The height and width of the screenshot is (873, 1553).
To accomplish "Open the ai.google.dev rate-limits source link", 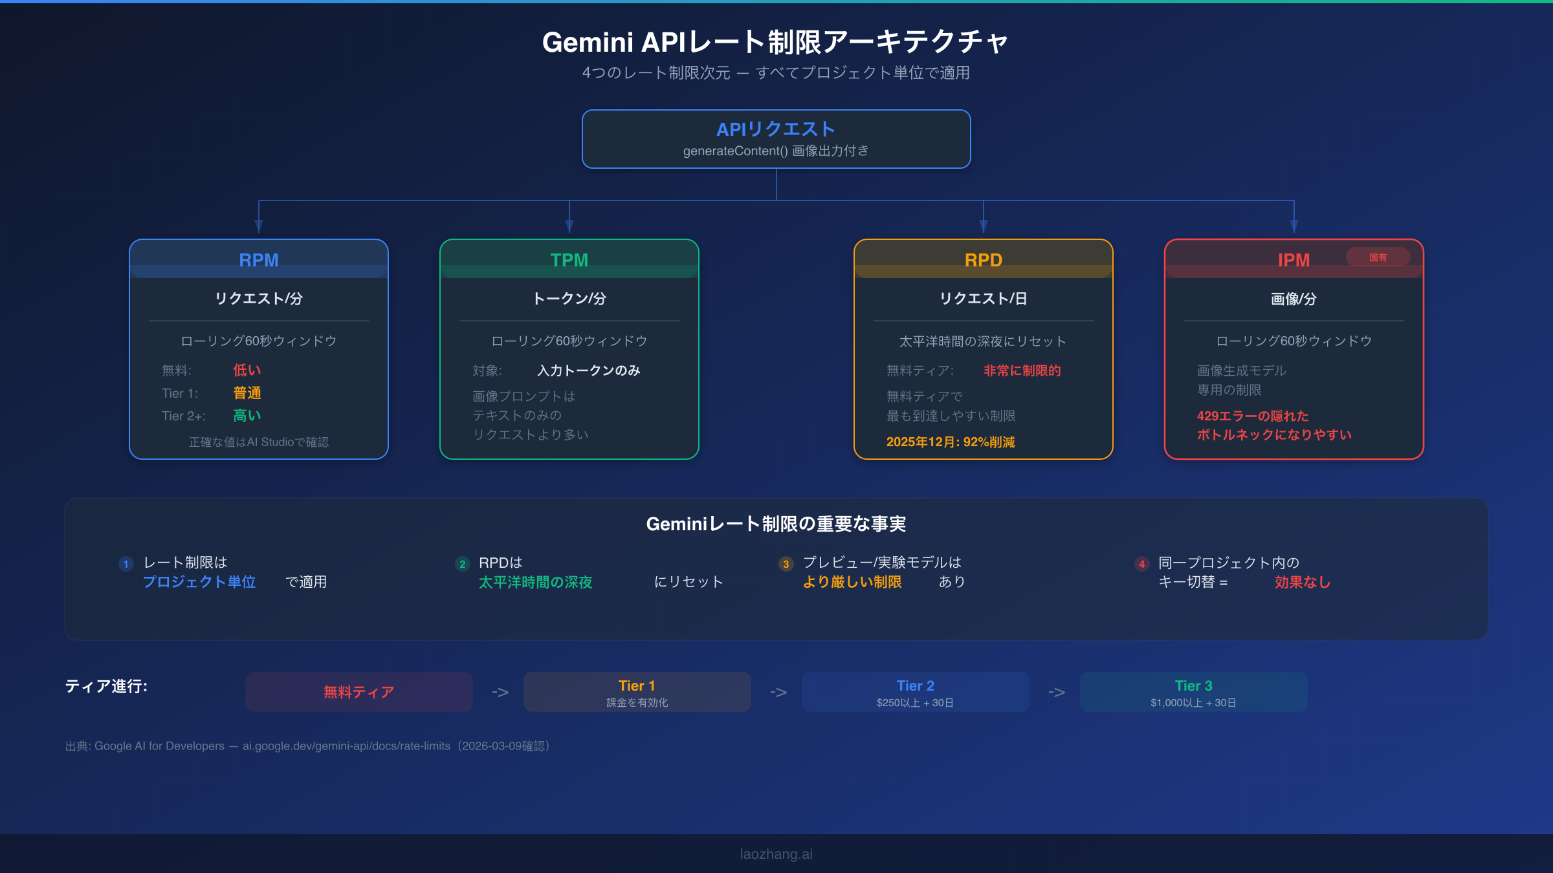I will (346, 746).
